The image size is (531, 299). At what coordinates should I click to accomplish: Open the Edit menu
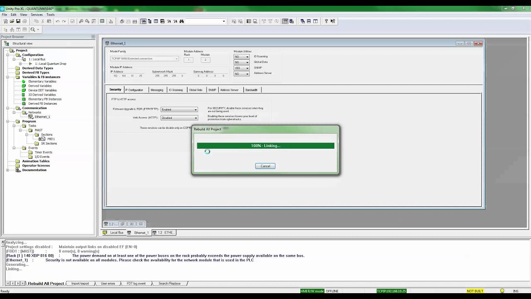(x=14, y=15)
